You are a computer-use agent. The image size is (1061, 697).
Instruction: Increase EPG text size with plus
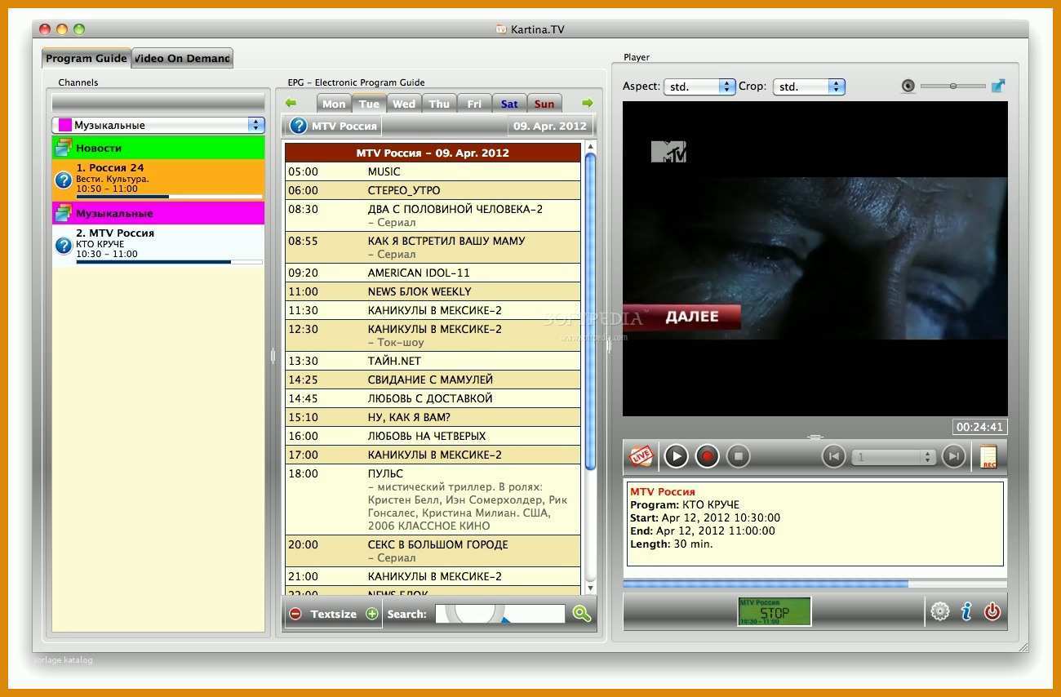[x=372, y=614]
